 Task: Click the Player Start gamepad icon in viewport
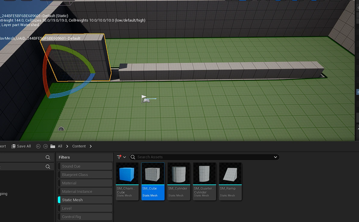146,100
